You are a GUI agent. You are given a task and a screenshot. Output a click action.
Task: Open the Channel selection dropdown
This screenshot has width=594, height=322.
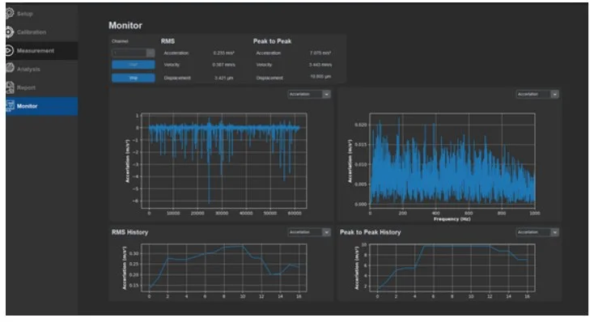coord(133,53)
